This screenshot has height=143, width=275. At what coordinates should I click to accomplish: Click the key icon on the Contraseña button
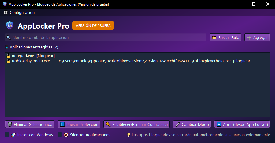[x=108, y=125]
